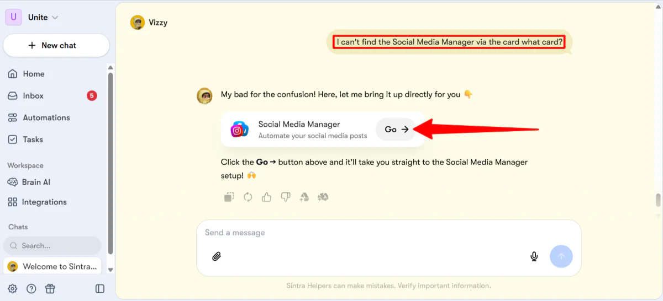Click the sidebar scroll down arrow

(110, 270)
